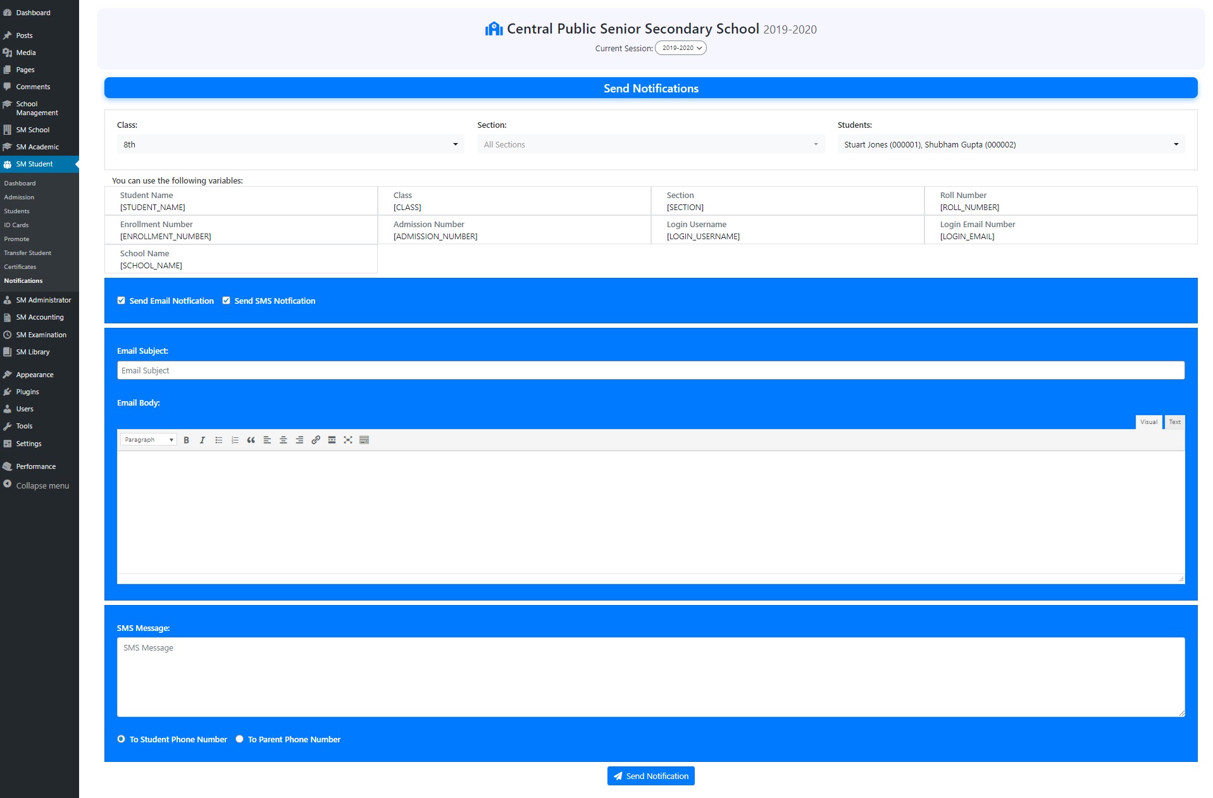The width and height of the screenshot is (1213, 798).
Task: Open the Section dropdown showing All Sections
Action: click(650, 144)
